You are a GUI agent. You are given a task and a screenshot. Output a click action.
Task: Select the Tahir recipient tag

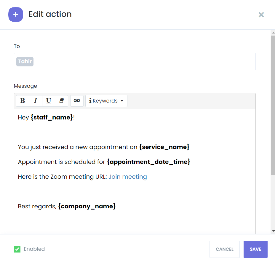(25, 62)
